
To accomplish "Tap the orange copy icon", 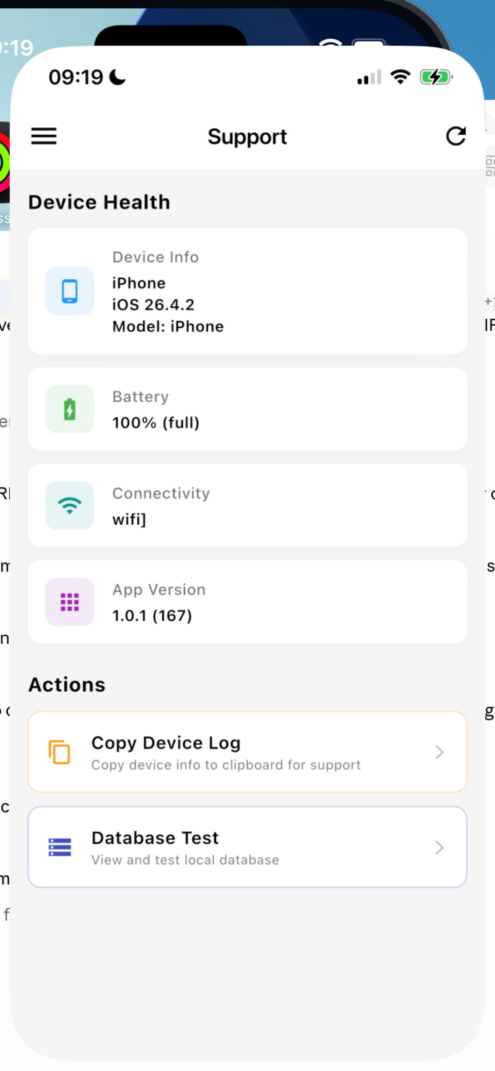I will pos(59,752).
